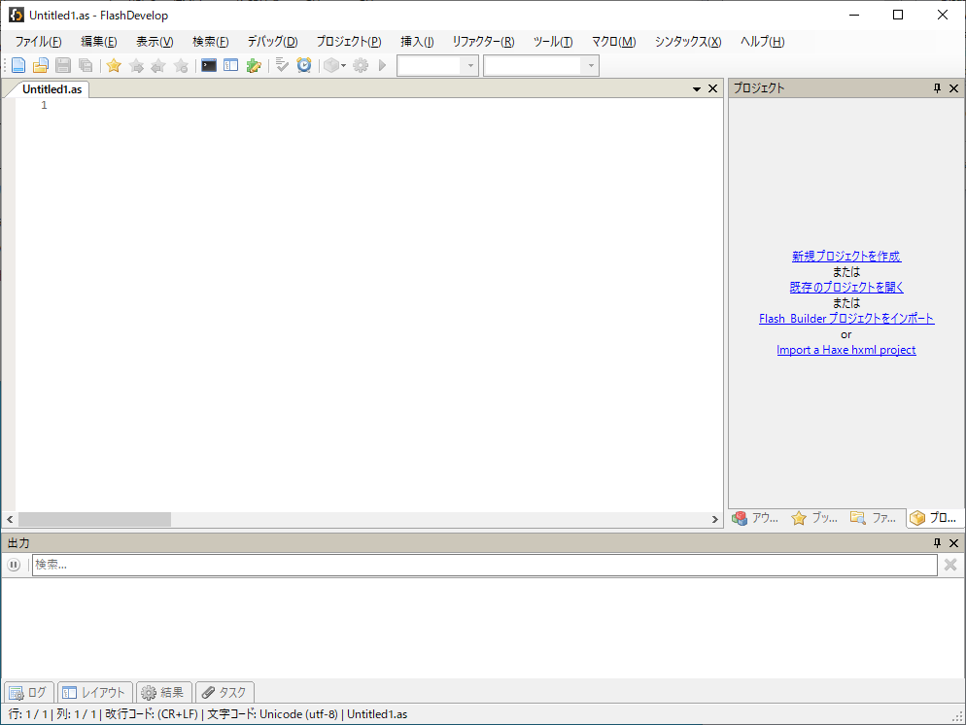Image resolution: width=966 pixels, height=725 pixels.
Task: Open the ヘルプ(H) menu
Action: (x=762, y=42)
